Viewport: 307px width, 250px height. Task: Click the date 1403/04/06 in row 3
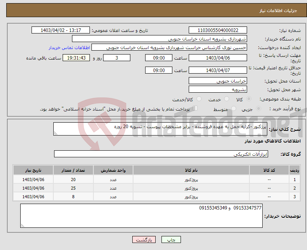click(x=33, y=197)
